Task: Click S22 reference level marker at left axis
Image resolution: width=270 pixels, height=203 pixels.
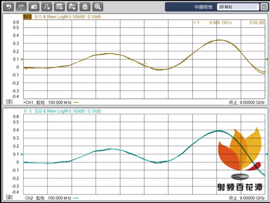Action: coord(22,154)
